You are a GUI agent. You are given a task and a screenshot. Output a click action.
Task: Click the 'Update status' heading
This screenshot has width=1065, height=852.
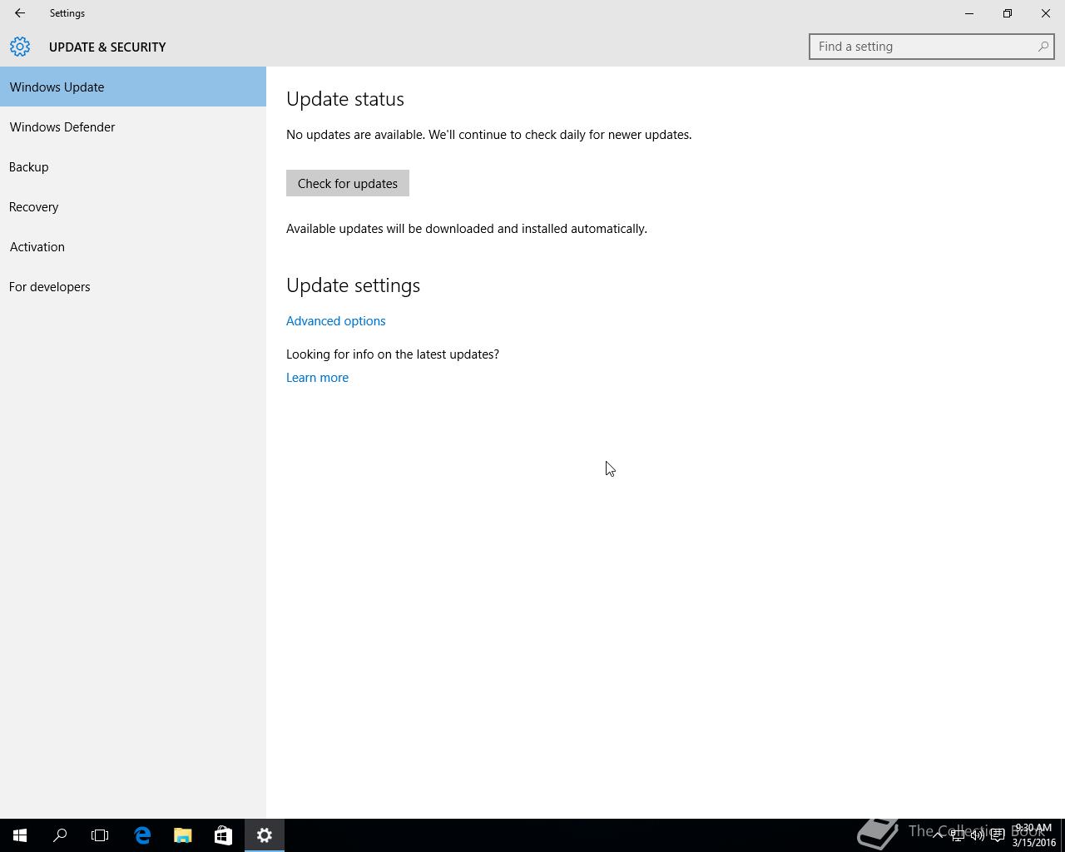[345, 99]
